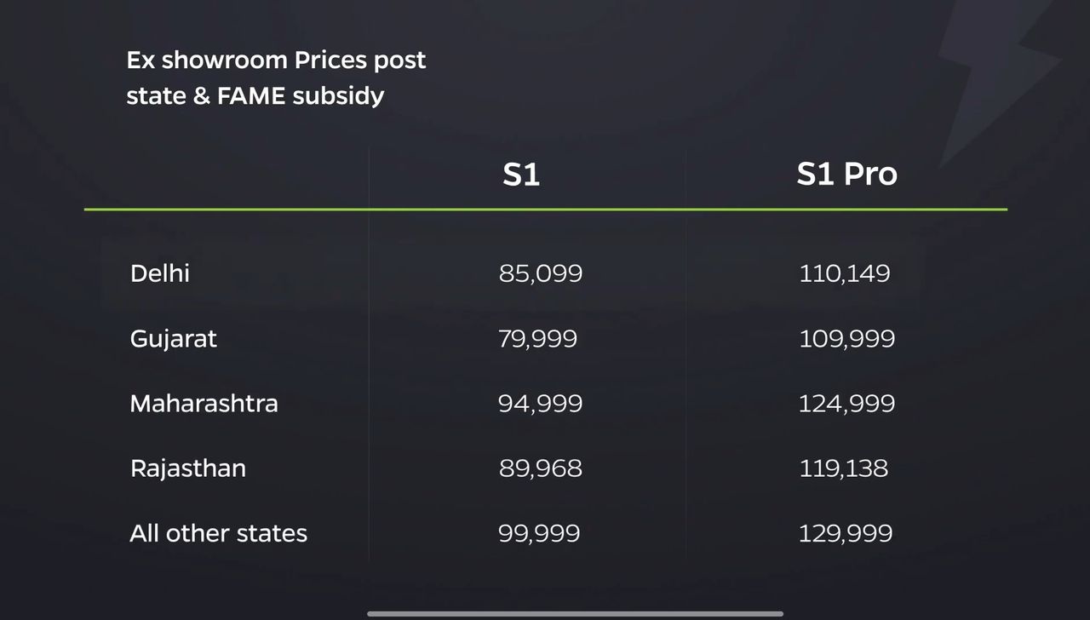This screenshot has width=1090, height=620.
Task: Click the other states S1 Pro price 129,999
Action: point(845,533)
